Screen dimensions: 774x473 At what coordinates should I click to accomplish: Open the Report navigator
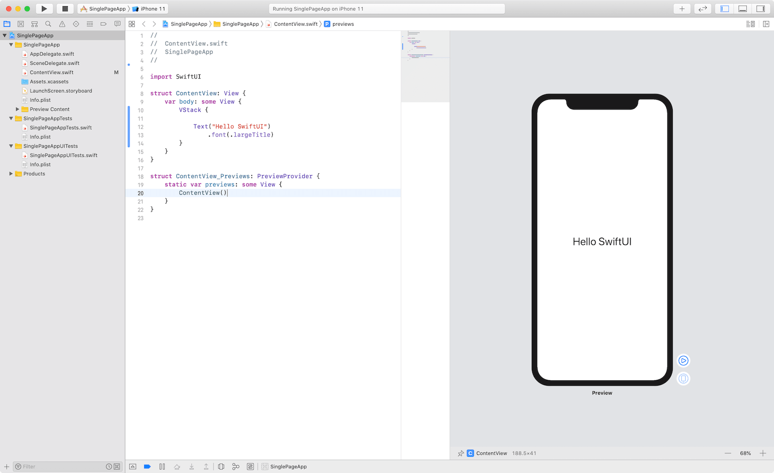coord(118,24)
